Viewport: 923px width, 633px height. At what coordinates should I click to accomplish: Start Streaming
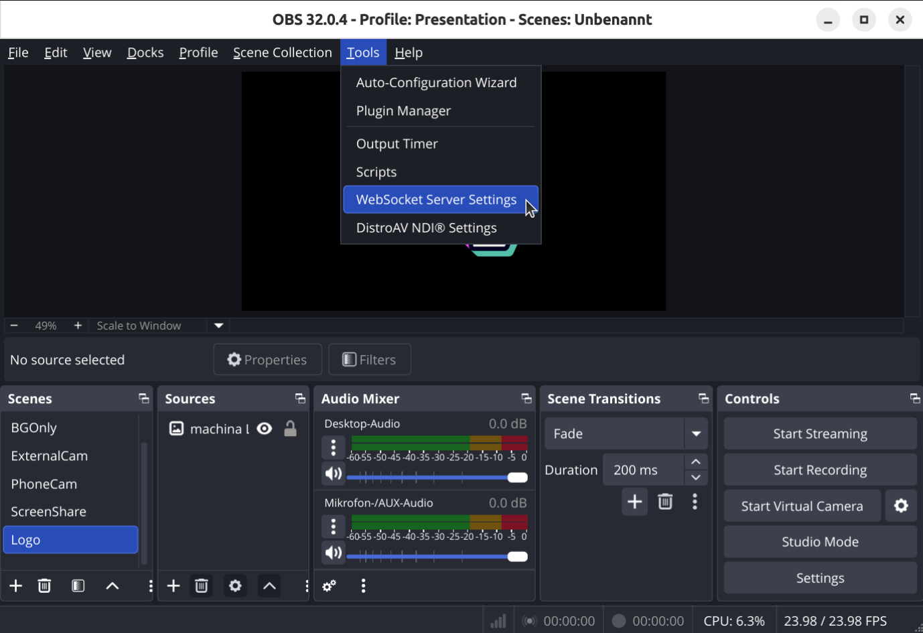tap(820, 433)
